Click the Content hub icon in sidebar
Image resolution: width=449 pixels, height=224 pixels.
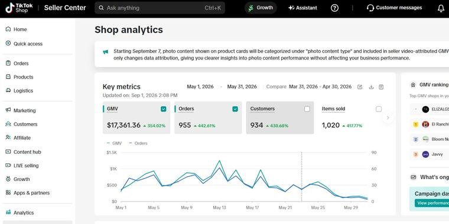pos(8,151)
